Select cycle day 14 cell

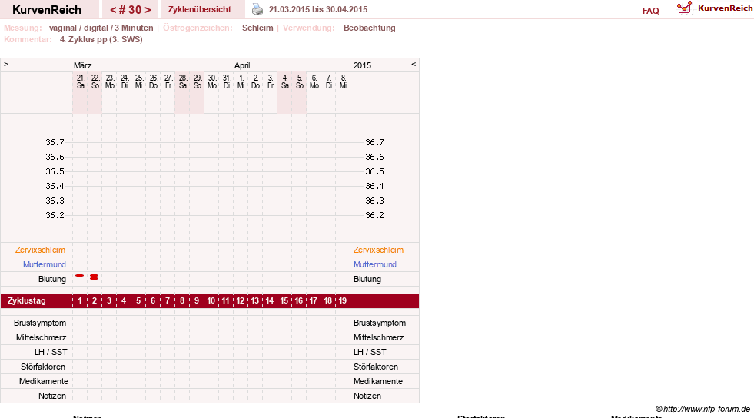tap(269, 300)
